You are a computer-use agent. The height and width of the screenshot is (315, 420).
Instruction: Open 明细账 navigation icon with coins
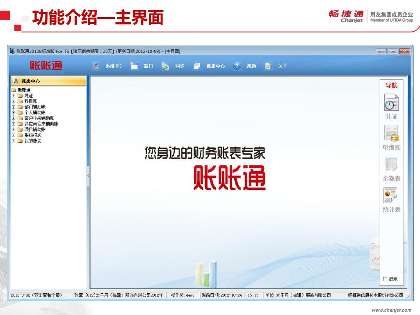pyautogui.click(x=391, y=133)
